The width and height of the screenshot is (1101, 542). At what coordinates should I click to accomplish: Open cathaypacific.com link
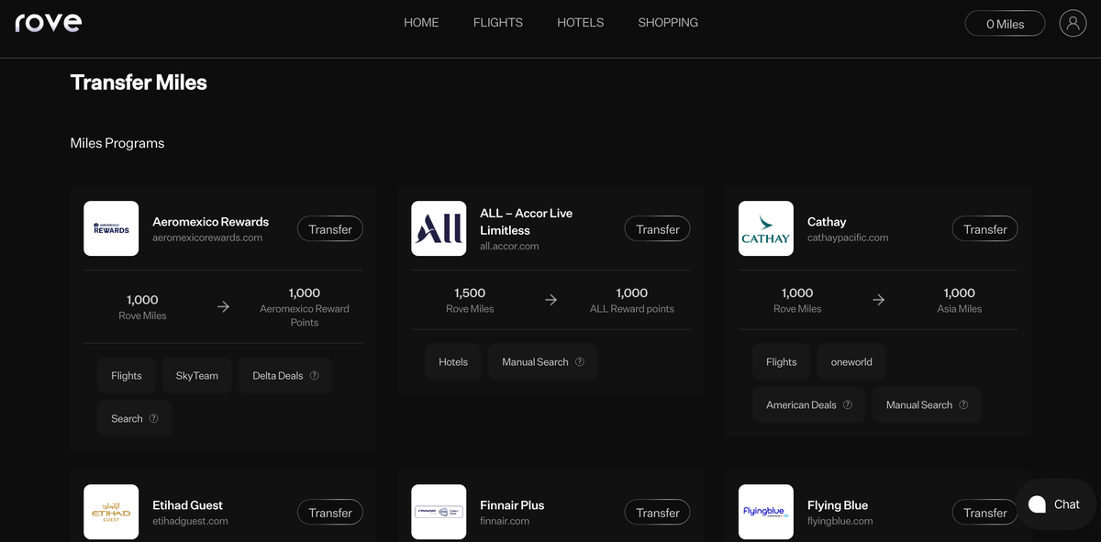tap(848, 238)
